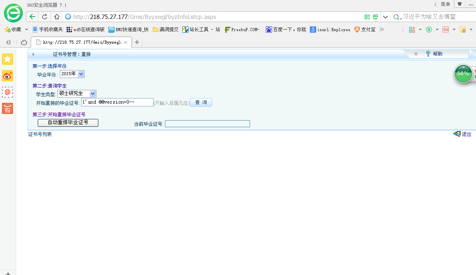The height and width of the screenshot is (275, 476).
Task: Click the screenshot scissors icon
Action: 463,30
